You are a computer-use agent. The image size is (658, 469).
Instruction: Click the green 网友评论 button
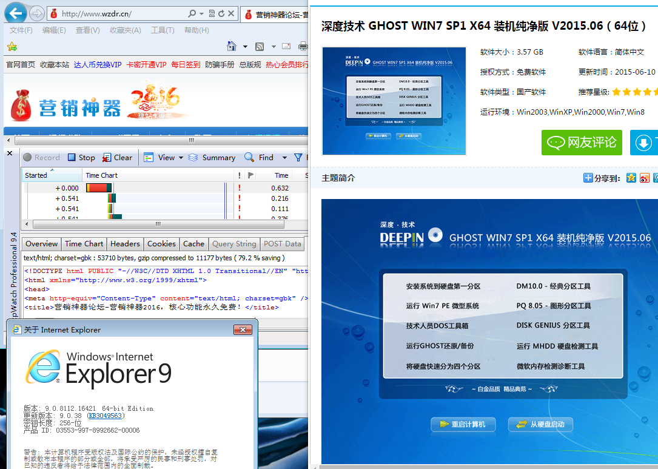point(582,143)
